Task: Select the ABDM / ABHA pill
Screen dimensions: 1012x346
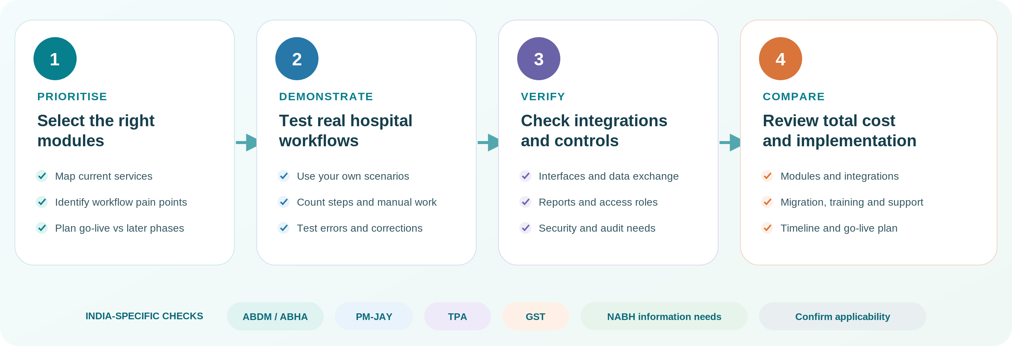Action: click(275, 316)
